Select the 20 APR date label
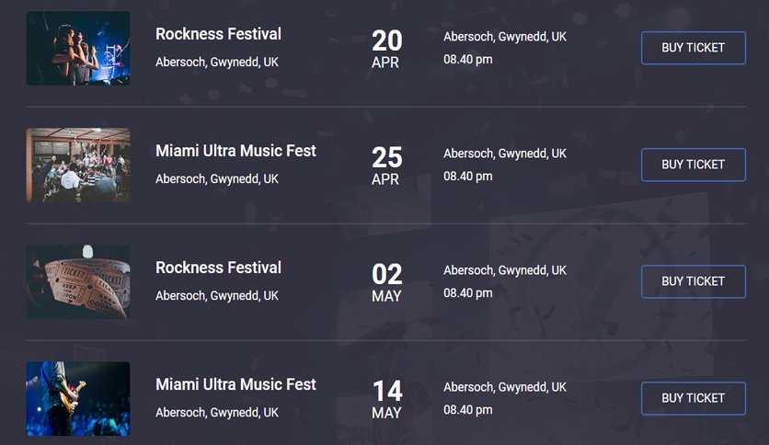 (386, 49)
